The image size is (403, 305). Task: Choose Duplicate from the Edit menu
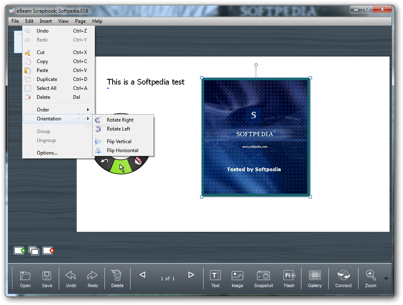pos(59,79)
